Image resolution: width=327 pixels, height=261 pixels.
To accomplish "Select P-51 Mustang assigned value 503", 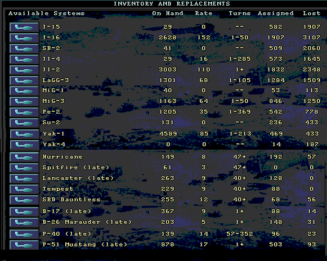I will tap(276, 244).
